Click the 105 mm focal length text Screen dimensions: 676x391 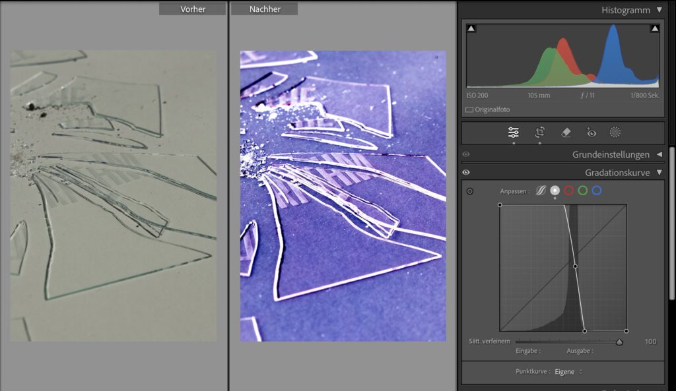point(539,96)
